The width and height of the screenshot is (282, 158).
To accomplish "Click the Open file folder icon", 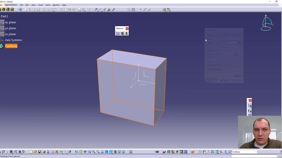I will (35, 152).
